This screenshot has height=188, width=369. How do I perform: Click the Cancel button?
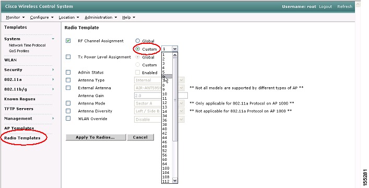coord(140,137)
